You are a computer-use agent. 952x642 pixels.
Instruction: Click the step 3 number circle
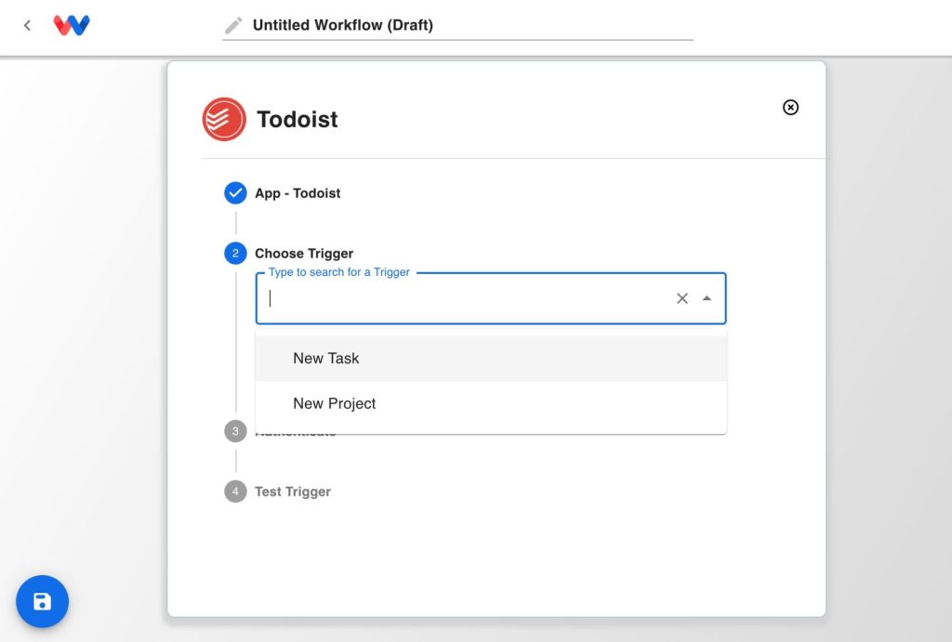(235, 431)
